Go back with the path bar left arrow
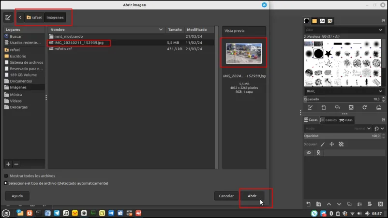This screenshot has height=218, width=388. tap(20, 17)
